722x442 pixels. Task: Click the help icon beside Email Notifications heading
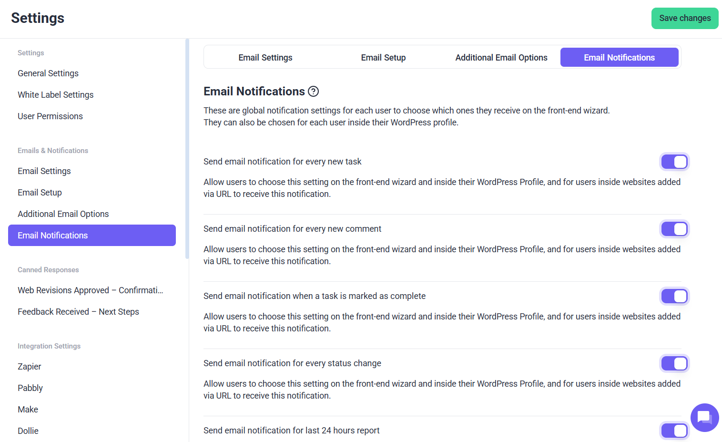click(313, 92)
